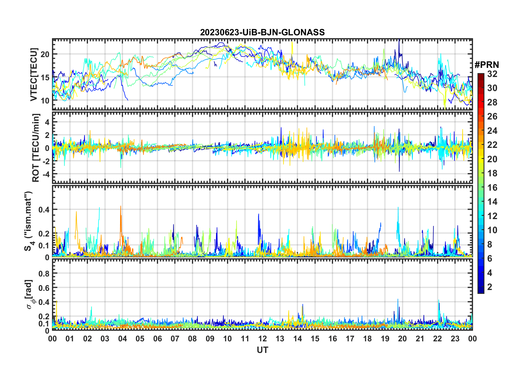Click S4 tick label 0.4
Image resolution: width=525 pixels, height=367 pixels.
click(44, 210)
